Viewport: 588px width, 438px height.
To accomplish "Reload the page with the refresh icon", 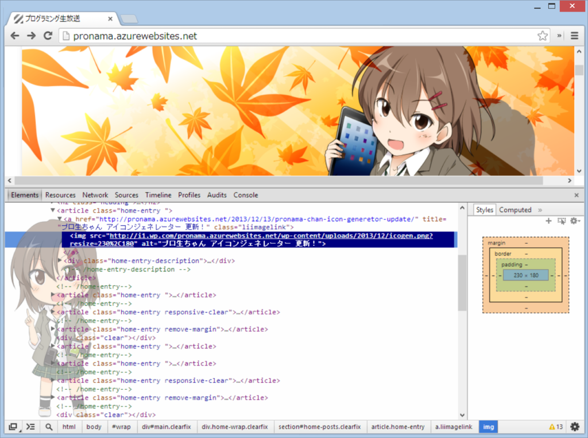I will [x=48, y=35].
